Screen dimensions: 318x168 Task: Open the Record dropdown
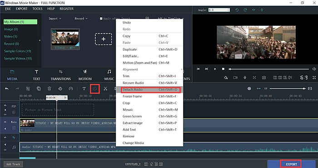[x=81, y=19]
